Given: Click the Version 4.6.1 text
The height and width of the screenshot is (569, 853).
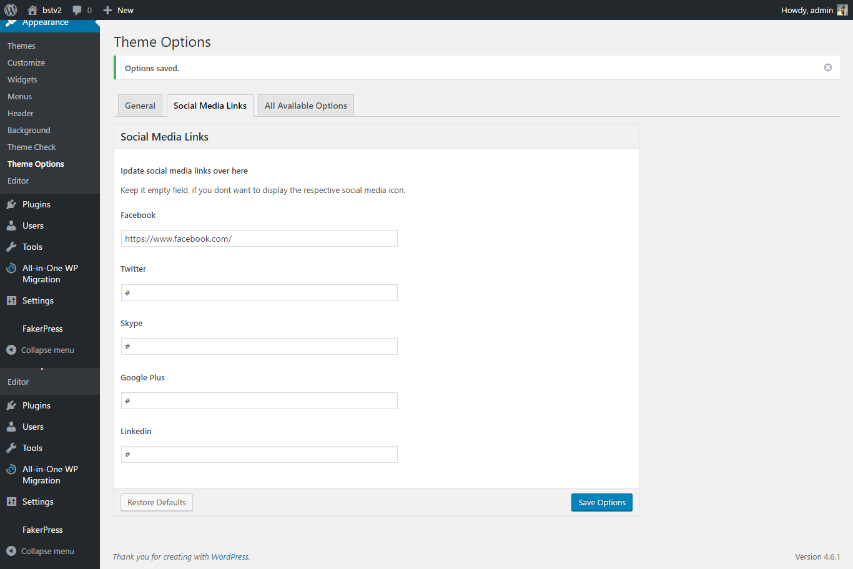Looking at the screenshot, I should pyautogui.click(x=817, y=557).
